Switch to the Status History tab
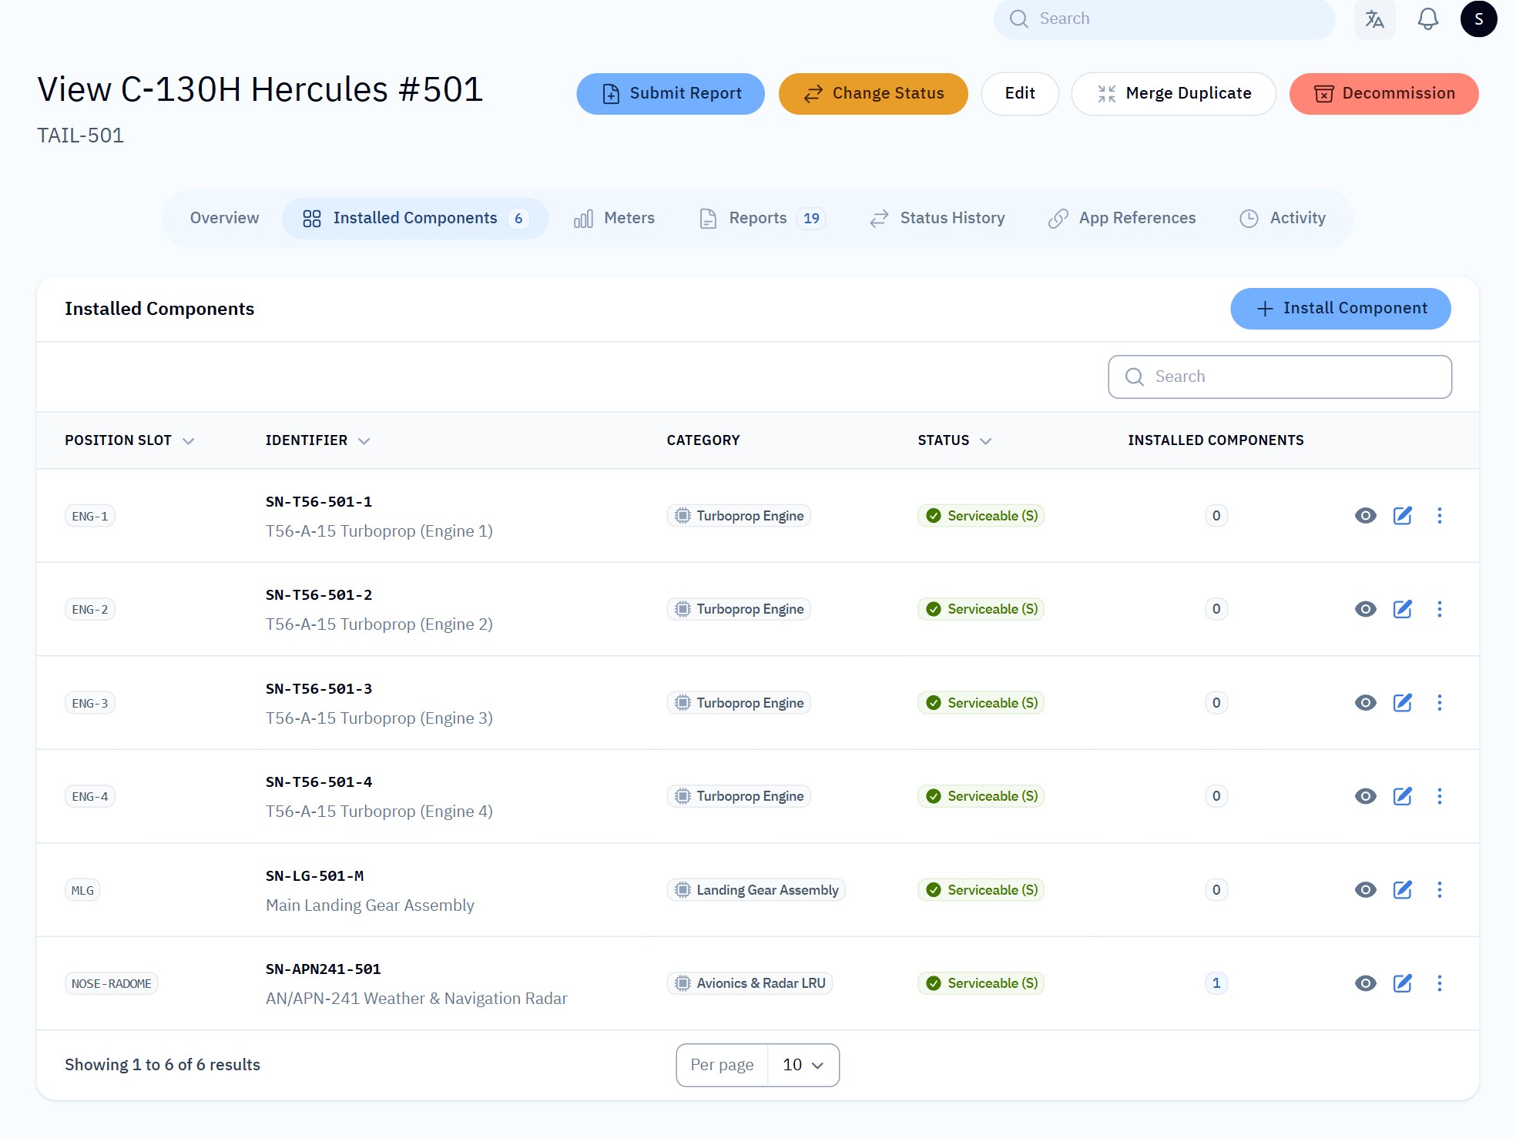 937,219
